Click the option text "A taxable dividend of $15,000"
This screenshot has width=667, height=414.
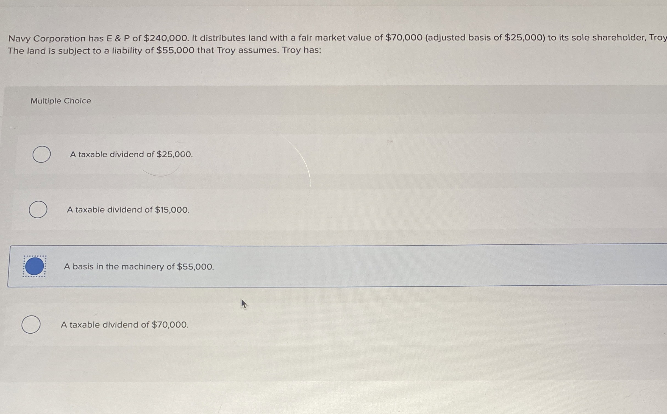coord(128,210)
